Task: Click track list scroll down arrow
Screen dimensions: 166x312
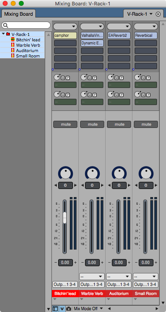Action: coord(48,309)
